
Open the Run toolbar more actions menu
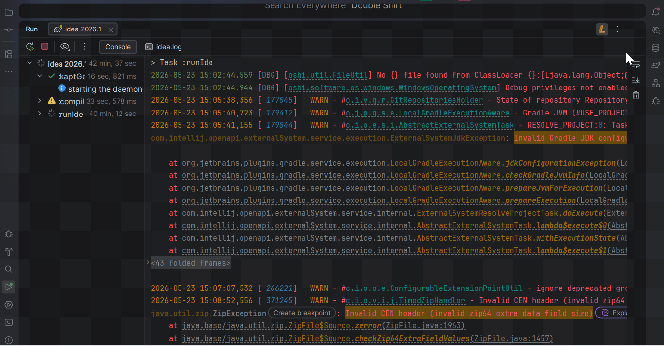[x=85, y=46]
